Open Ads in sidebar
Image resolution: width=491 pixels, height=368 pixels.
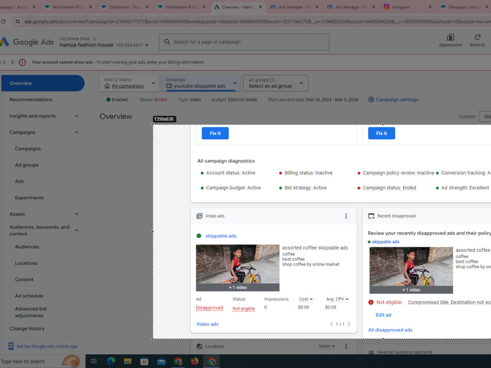pyautogui.click(x=20, y=181)
